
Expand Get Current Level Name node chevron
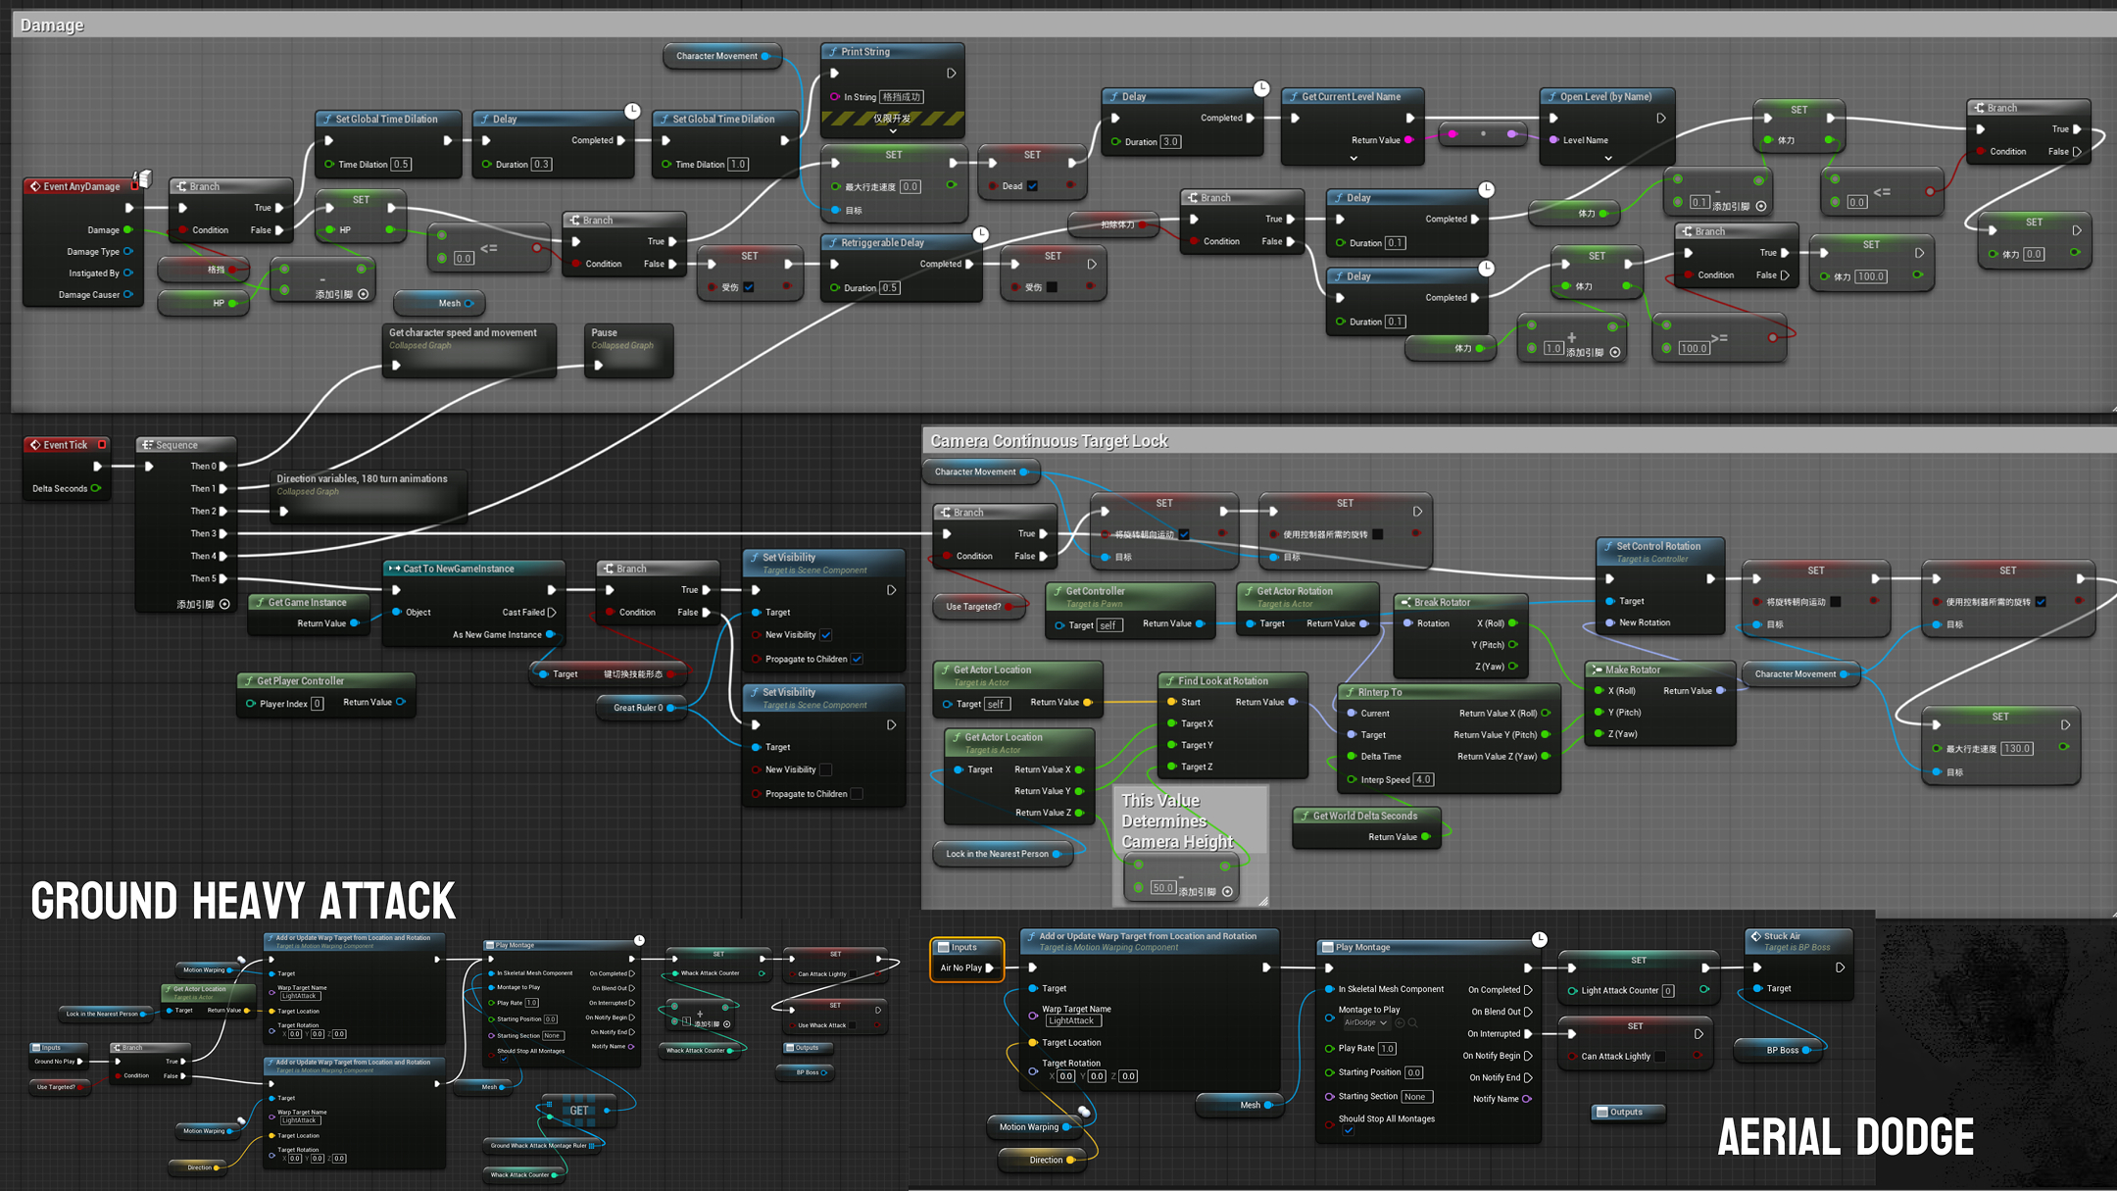[x=1354, y=158]
